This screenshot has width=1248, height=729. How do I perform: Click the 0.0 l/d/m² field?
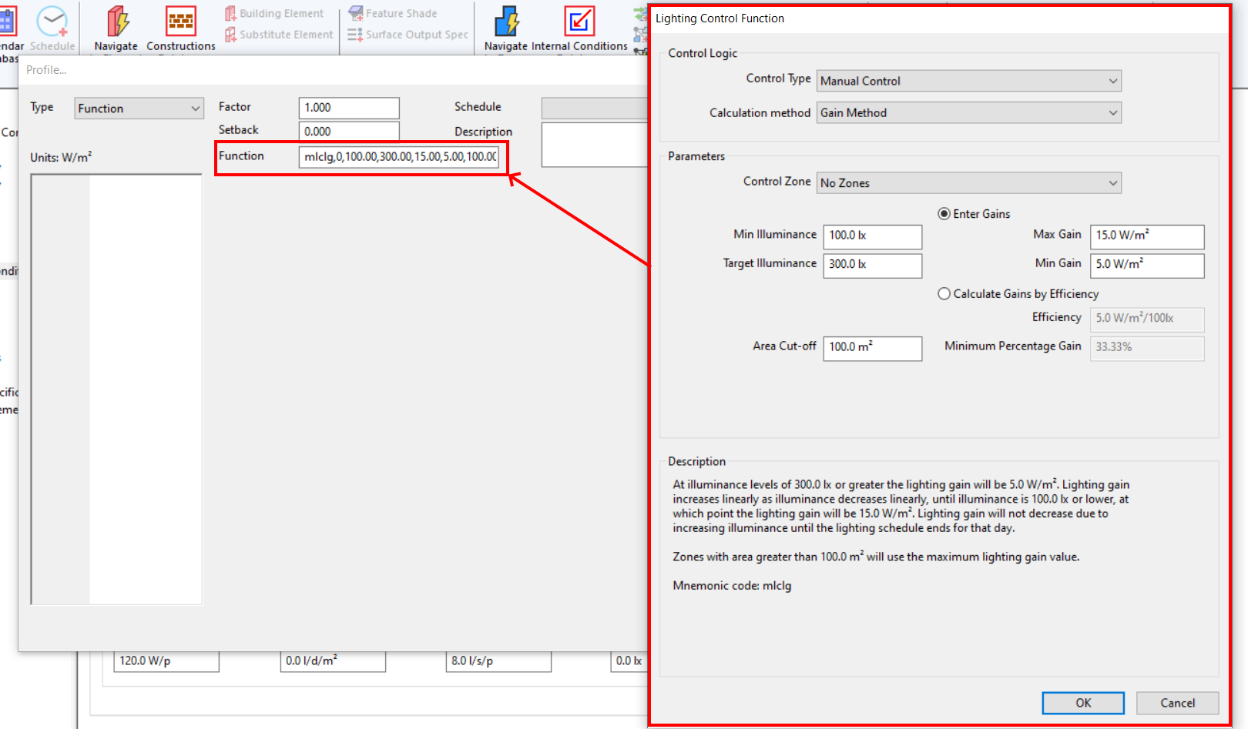(333, 661)
